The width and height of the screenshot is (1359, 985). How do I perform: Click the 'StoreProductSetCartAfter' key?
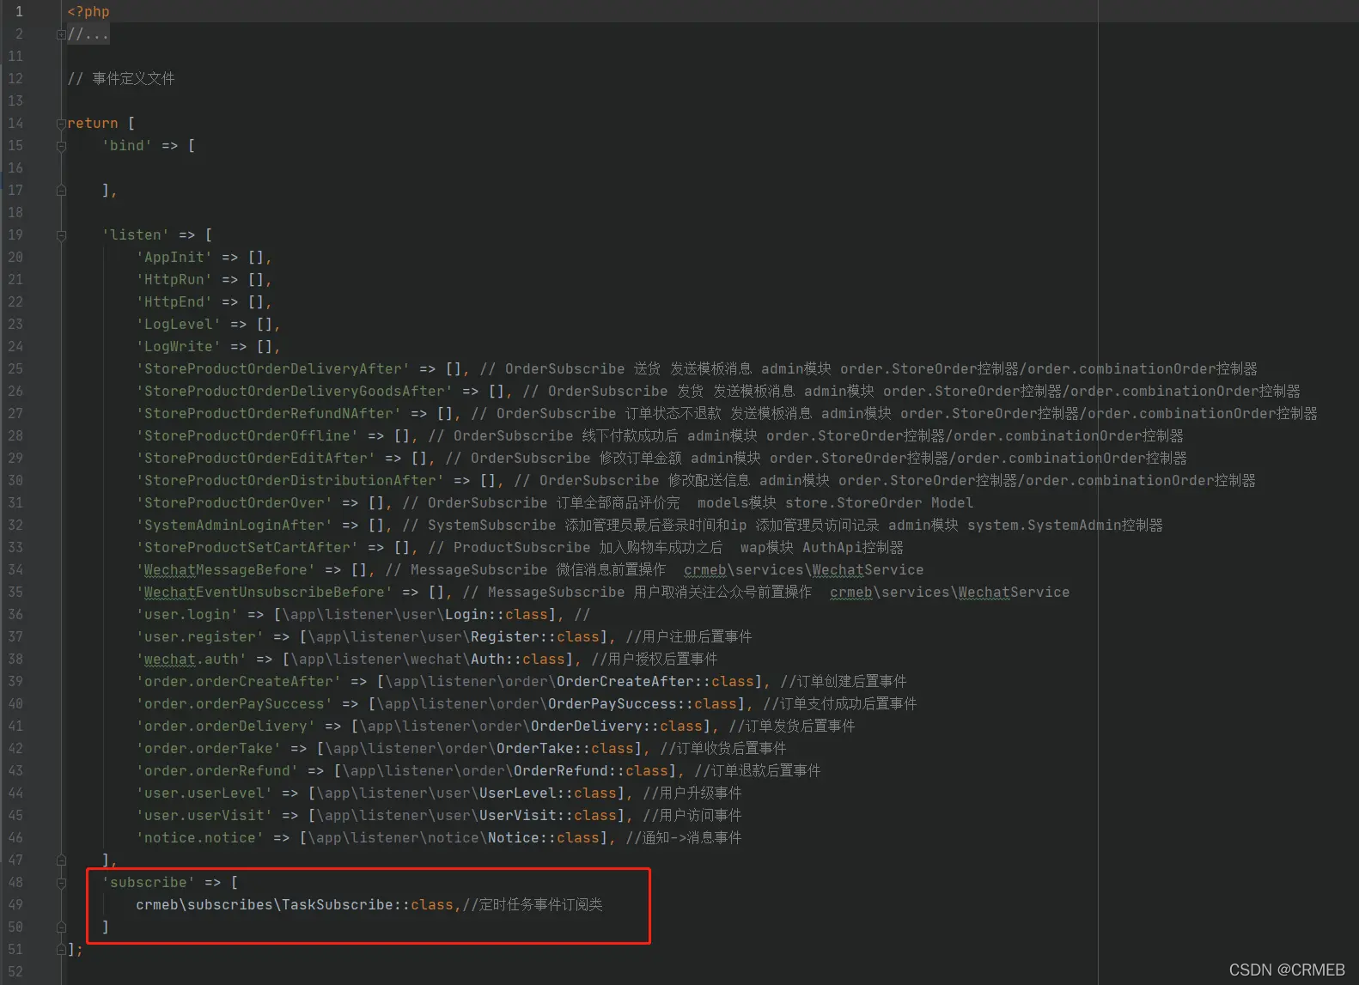[x=247, y=548]
